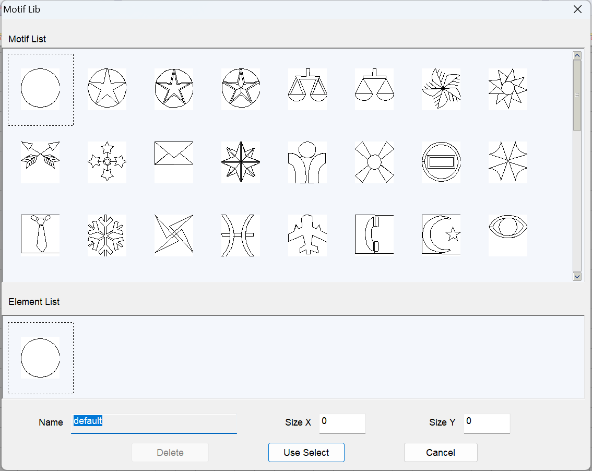Choose the telephone handset motif
The height and width of the screenshot is (471, 592).
374,234
